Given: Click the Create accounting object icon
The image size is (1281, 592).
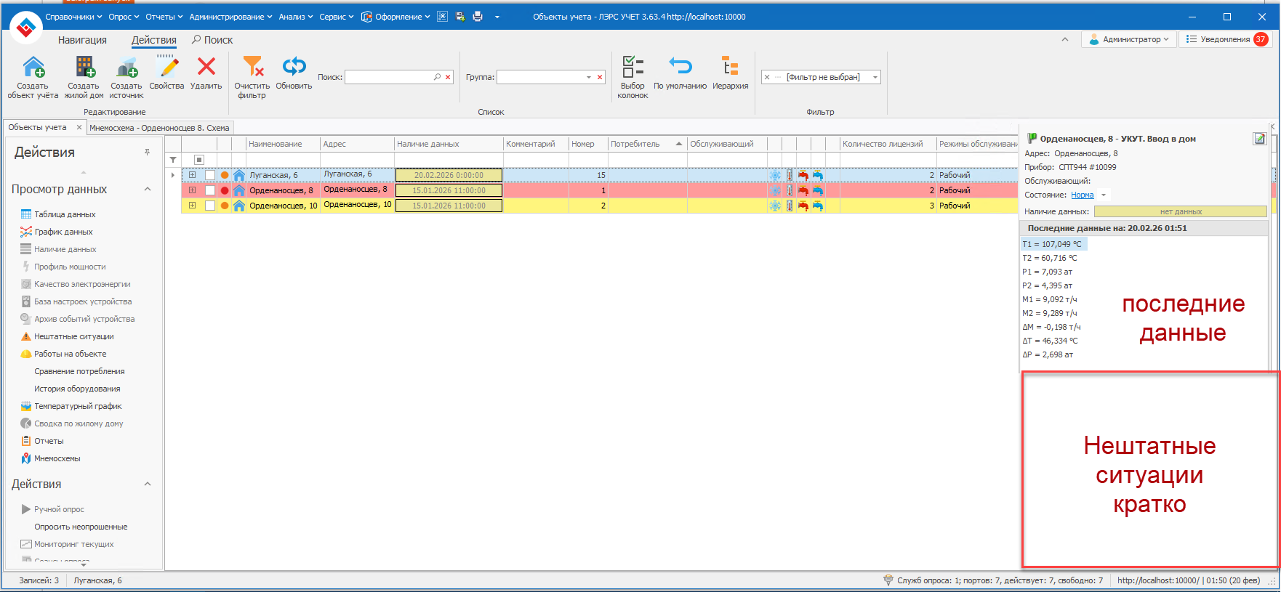Looking at the screenshot, I should pyautogui.click(x=33, y=68).
